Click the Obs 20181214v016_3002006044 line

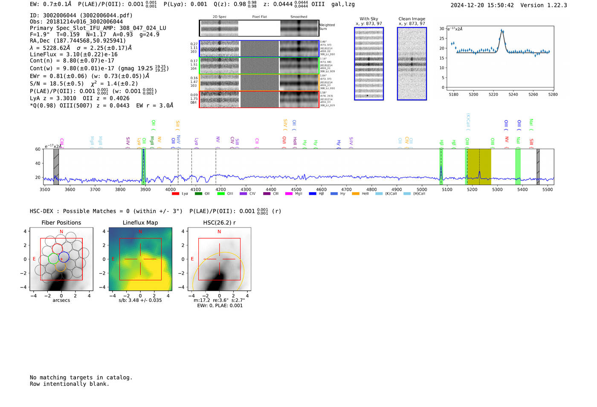coord(76,22)
